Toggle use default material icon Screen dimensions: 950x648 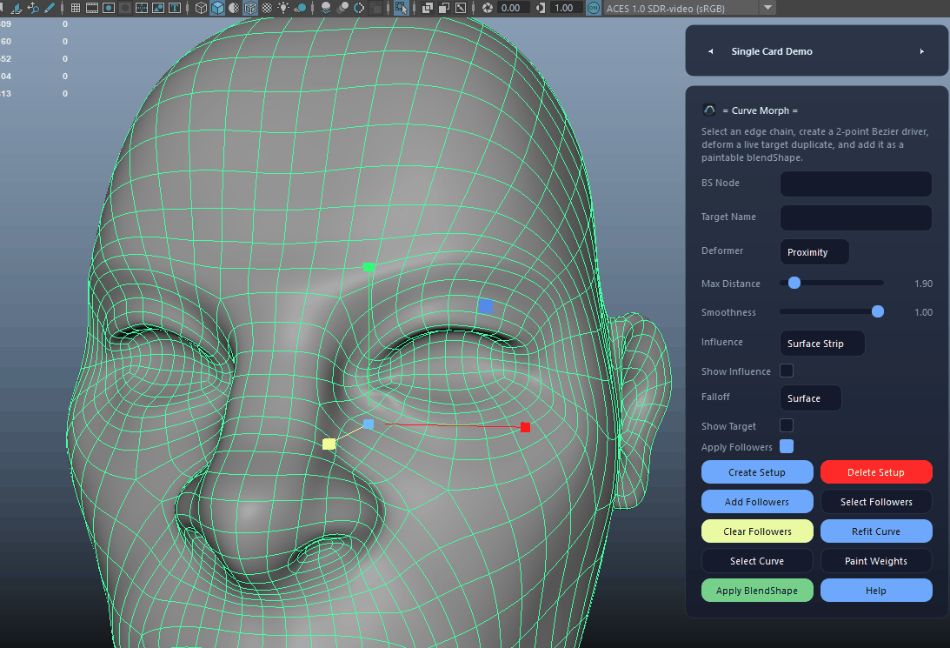pyautogui.click(x=234, y=8)
